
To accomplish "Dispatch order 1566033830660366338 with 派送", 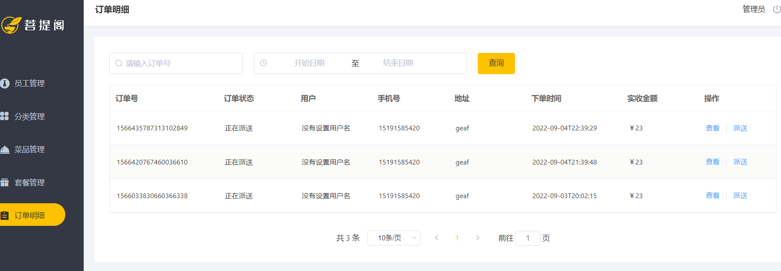I will click(740, 195).
